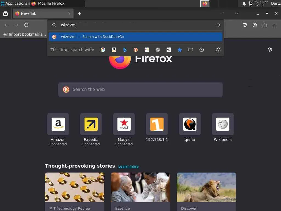Screen dimensions: 281x211
Task: Click Import bookmarks toolbar button
Action: pyautogui.click(x=25, y=34)
